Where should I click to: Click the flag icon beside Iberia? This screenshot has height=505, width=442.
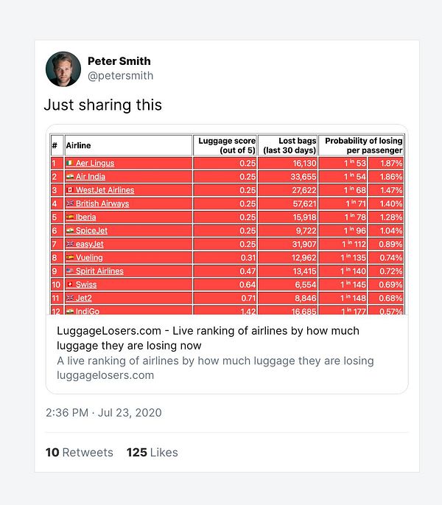coord(69,217)
